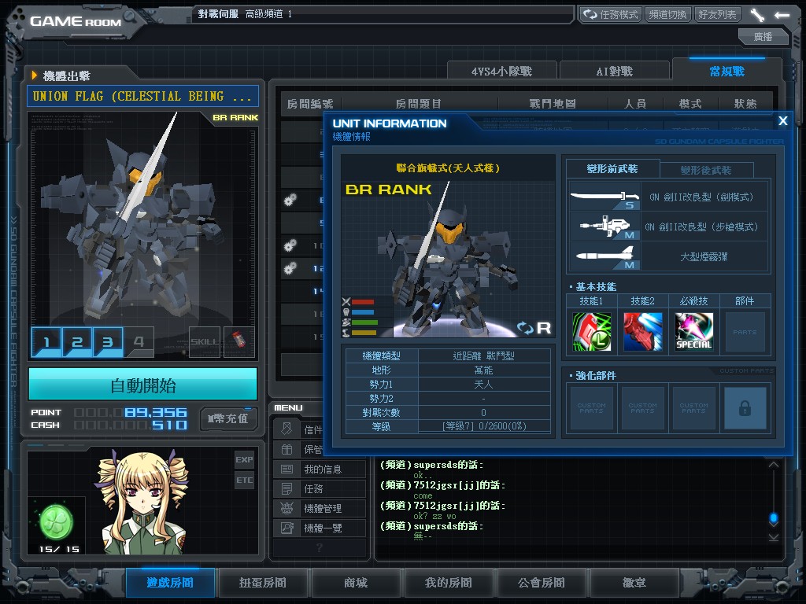The width and height of the screenshot is (806, 604).
Task: Go to 公會房間 tab
Action: (542, 583)
